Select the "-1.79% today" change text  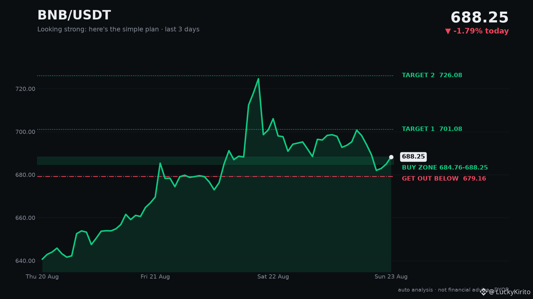(x=481, y=31)
